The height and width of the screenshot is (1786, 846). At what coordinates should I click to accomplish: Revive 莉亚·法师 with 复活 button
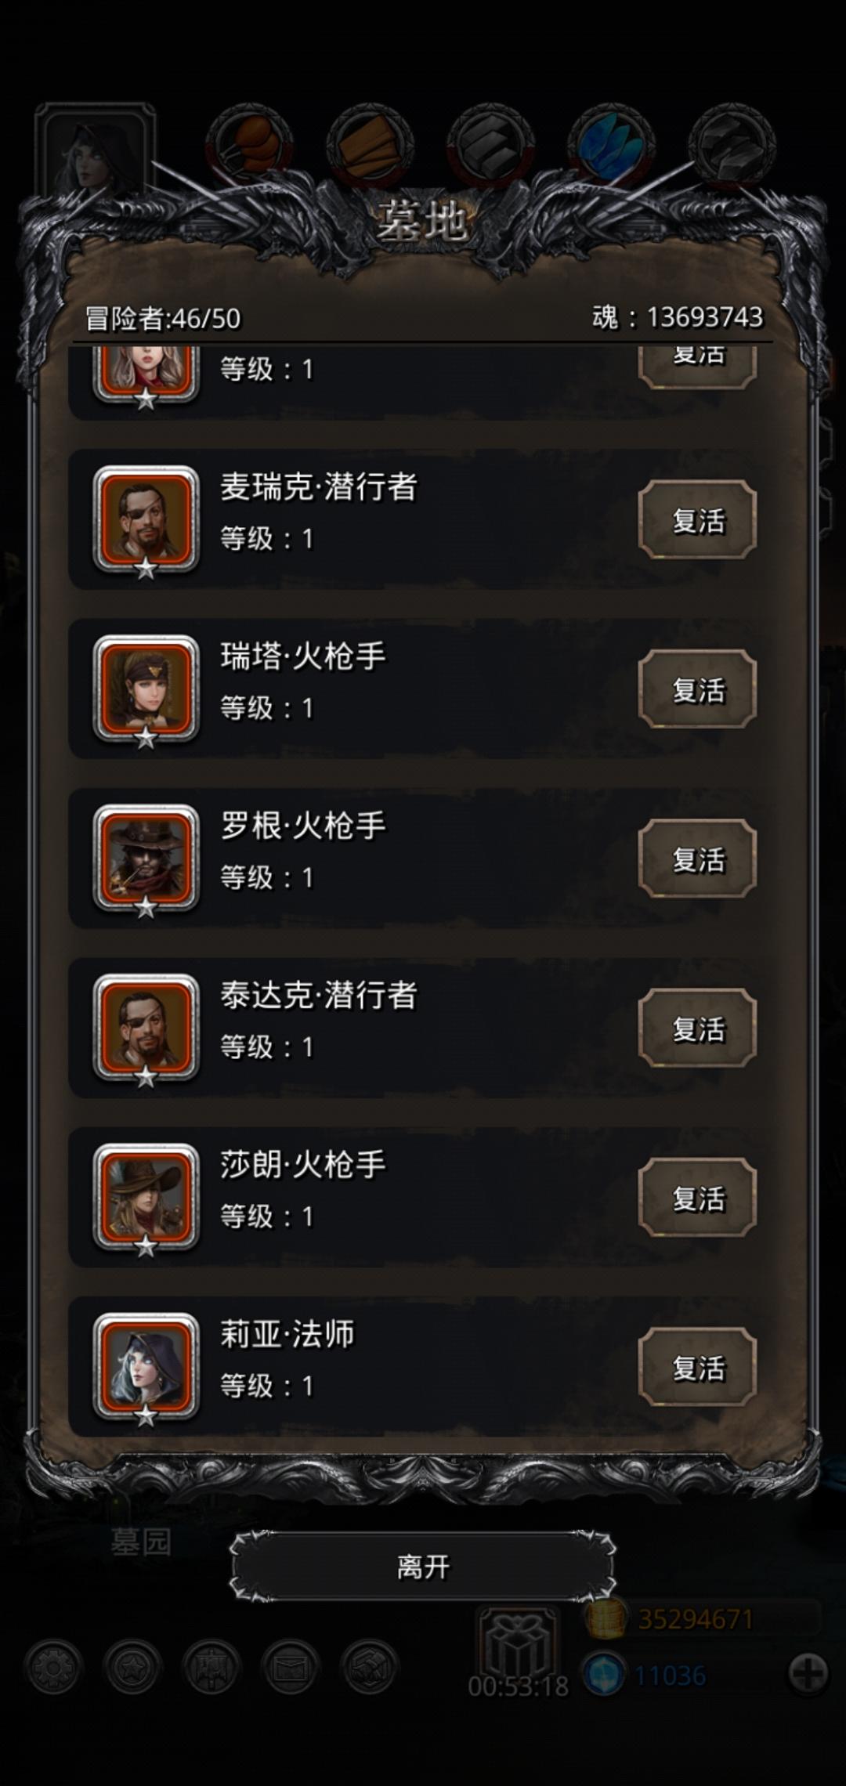(697, 1367)
